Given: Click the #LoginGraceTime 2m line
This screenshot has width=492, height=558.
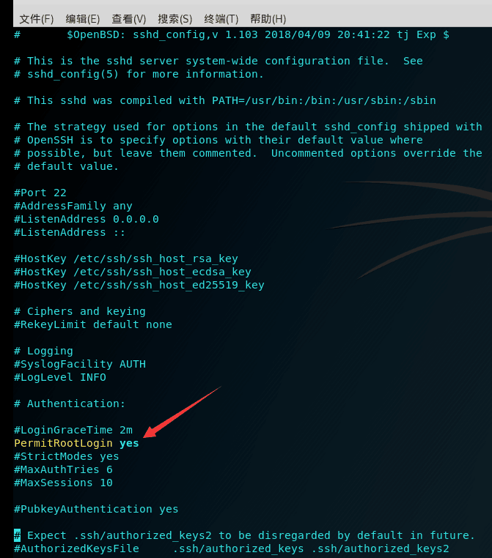Looking at the screenshot, I should (x=73, y=430).
